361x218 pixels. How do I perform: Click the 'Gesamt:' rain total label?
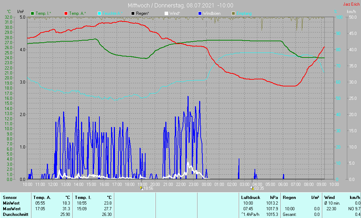290,214
